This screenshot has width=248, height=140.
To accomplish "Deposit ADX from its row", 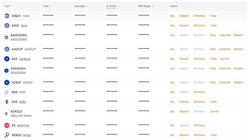I will point(184,102).
